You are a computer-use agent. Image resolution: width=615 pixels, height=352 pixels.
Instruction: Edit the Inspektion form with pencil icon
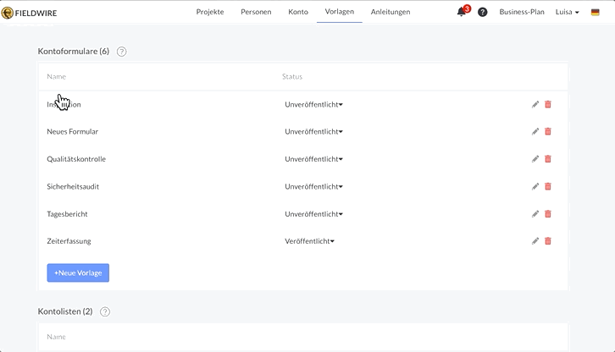[535, 104]
